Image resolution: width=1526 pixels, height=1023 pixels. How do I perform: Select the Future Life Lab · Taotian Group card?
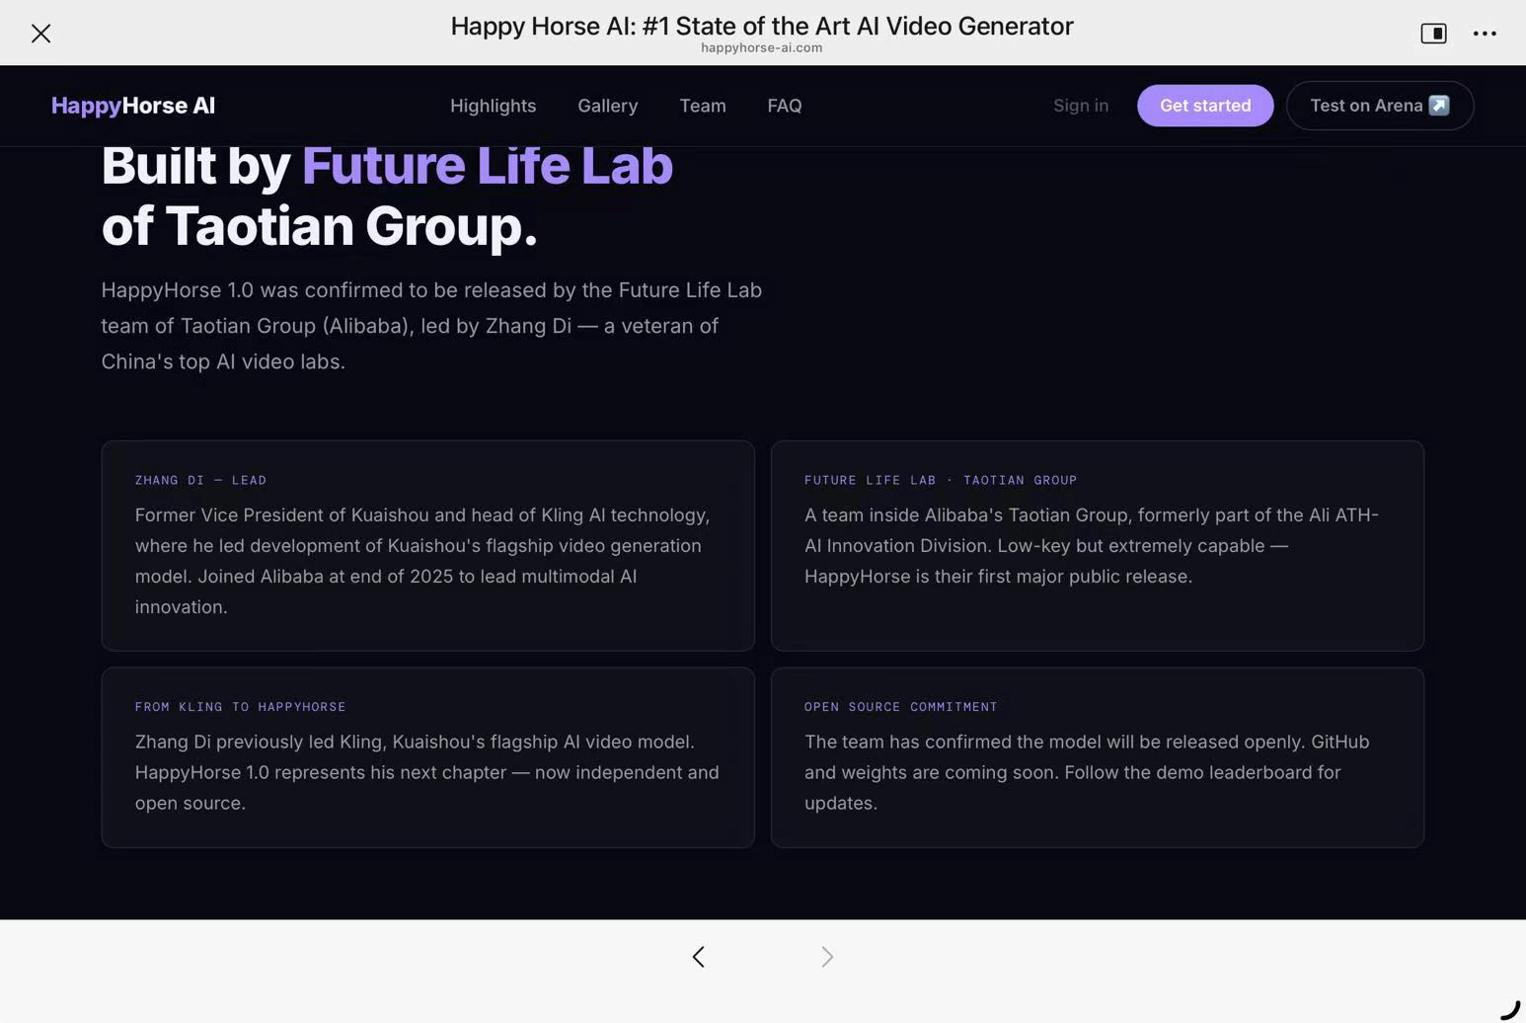point(1097,545)
